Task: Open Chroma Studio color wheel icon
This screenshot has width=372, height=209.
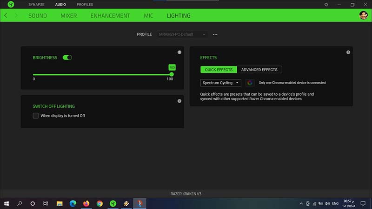Action: point(250,83)
